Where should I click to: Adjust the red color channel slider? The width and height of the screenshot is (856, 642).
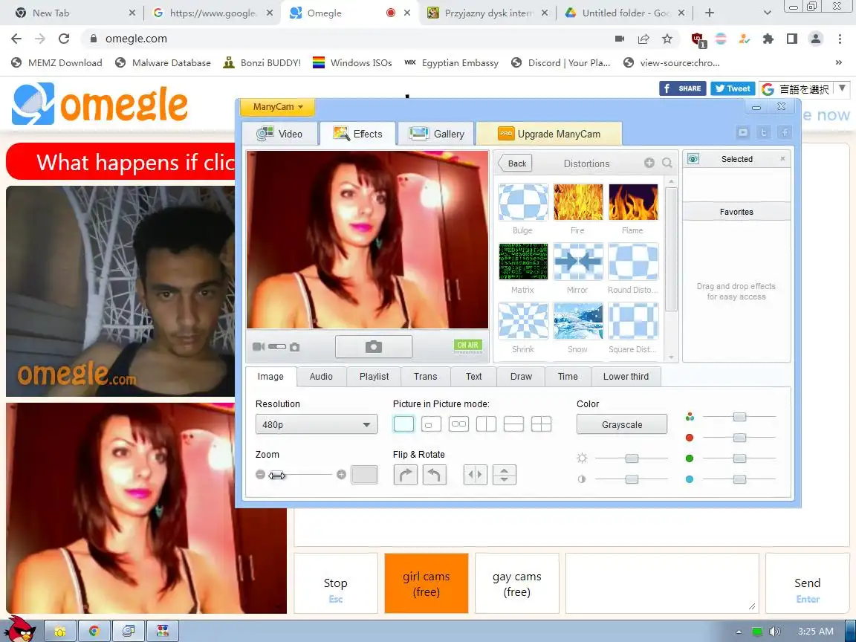[x=739, y=437]
